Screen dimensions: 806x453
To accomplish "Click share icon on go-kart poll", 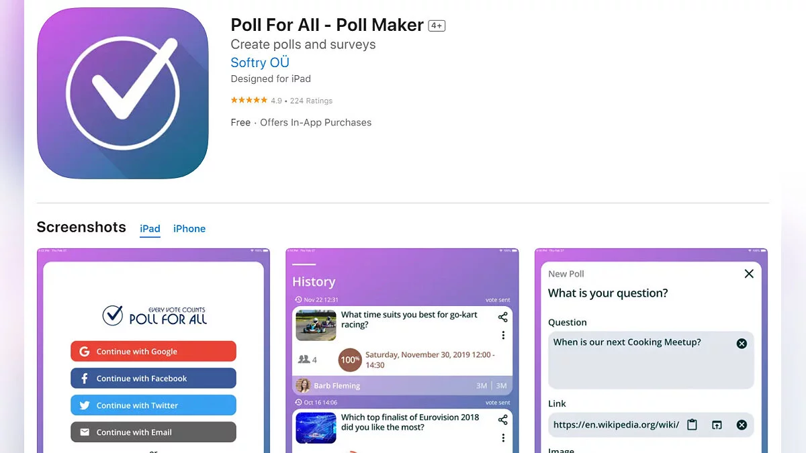I will [x=502, y=317].
